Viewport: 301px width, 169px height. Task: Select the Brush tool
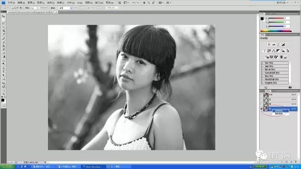coord(3,42)
